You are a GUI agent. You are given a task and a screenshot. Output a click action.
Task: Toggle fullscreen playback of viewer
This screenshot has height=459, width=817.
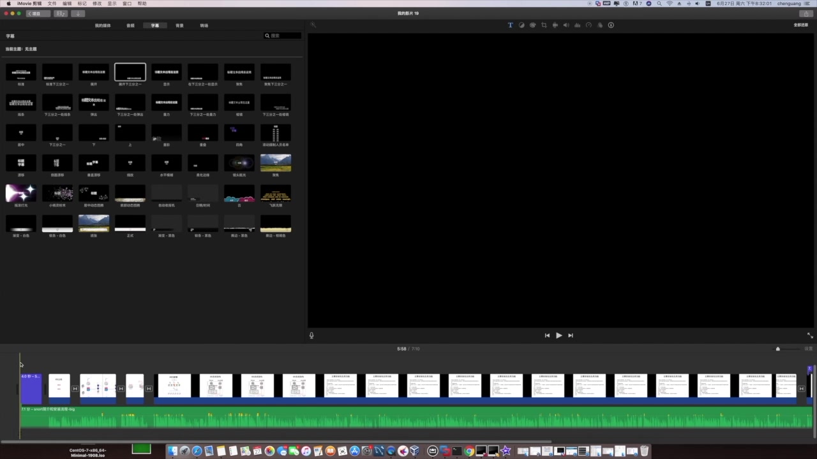click(x=810, y=335)
